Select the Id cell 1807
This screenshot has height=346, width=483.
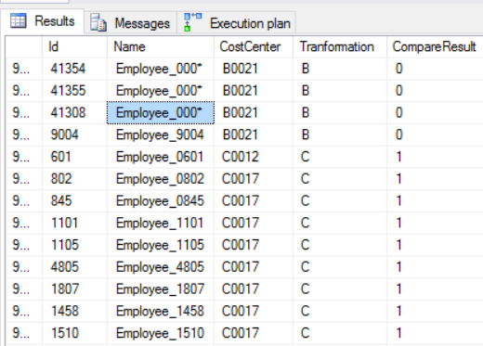point(74,288)
